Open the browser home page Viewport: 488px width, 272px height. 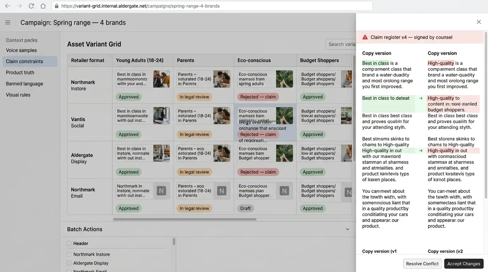43,6
